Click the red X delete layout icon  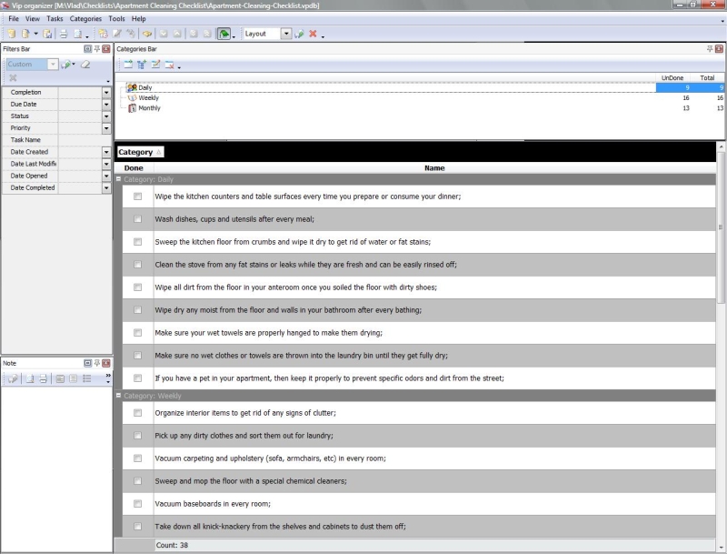tap(313, 34)
